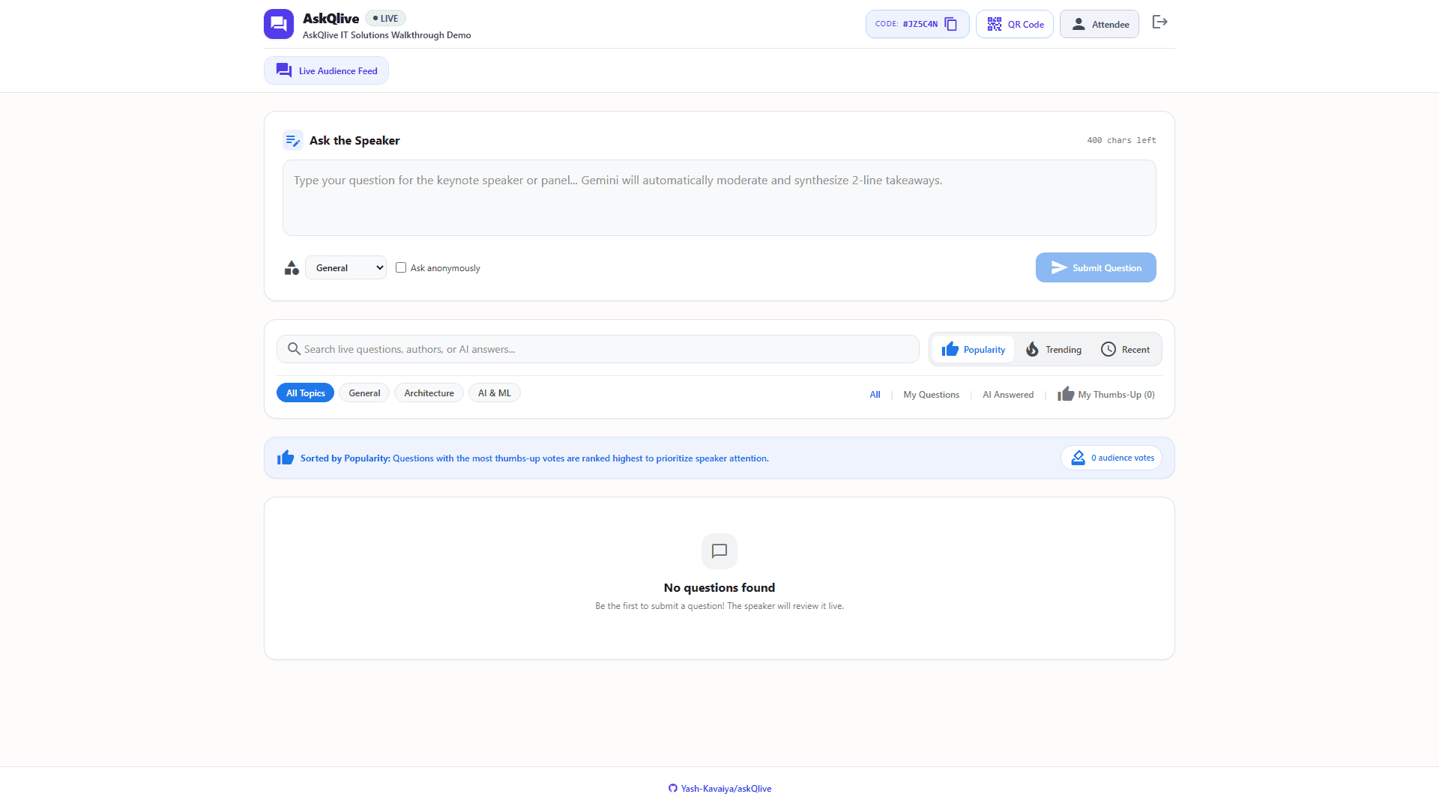Click the Live Audience Feed chat icon

(x=284, y=70)
